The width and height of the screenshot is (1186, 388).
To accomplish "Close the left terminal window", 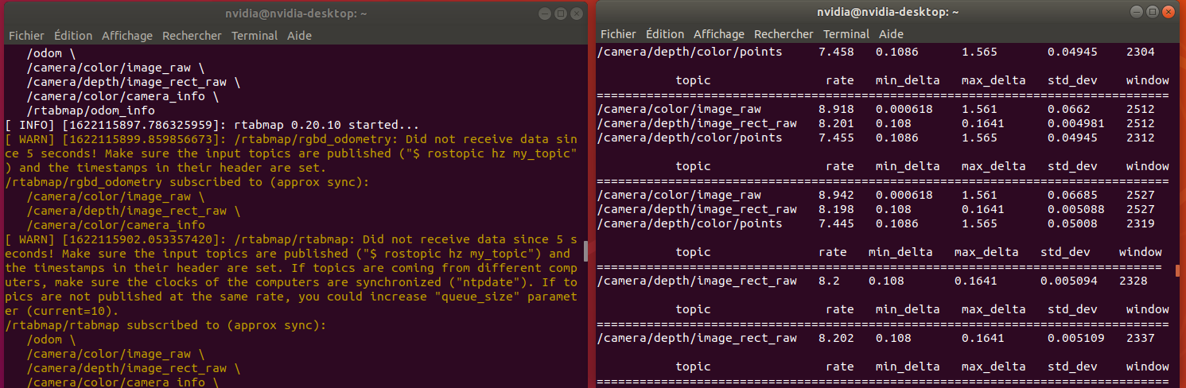I will 575,14.
